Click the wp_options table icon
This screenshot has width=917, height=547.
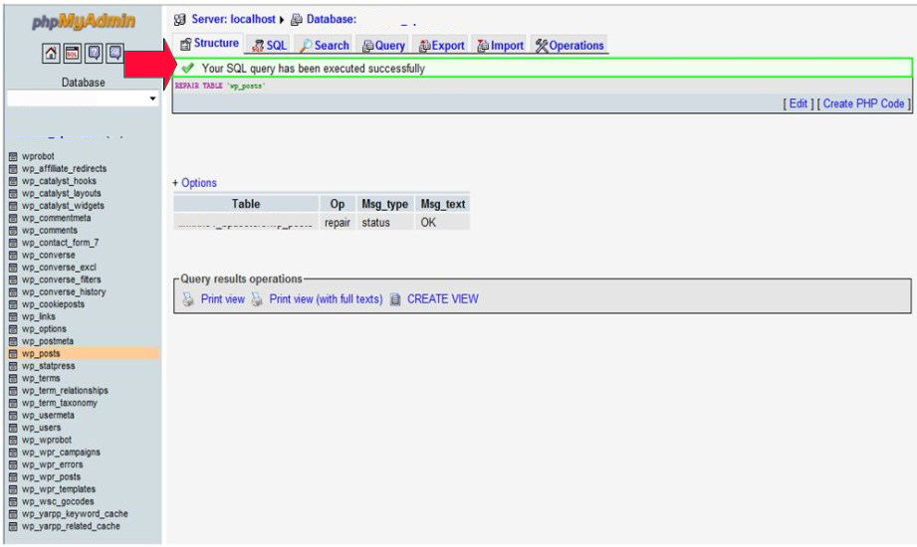pyautogui.click(x=13, y=329)
